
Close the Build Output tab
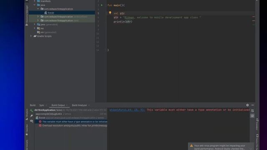click(x=67, y=105)
